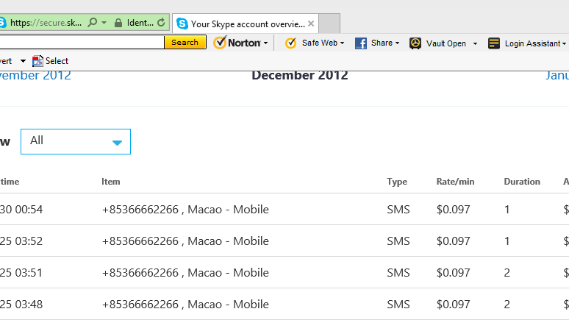Open the address bar search dropdown arrow

tap(104, 23)
